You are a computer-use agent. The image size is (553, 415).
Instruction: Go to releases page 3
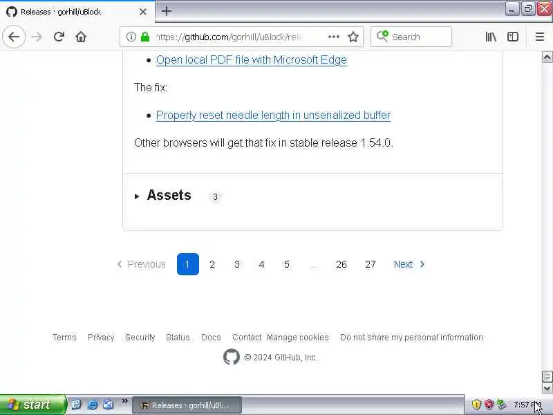click(237, 264)
